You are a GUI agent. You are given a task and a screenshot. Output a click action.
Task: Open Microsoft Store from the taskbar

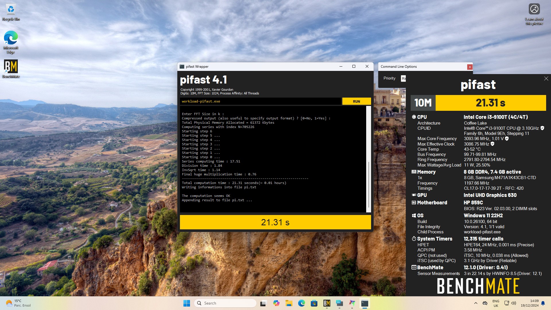coord(314,303)
